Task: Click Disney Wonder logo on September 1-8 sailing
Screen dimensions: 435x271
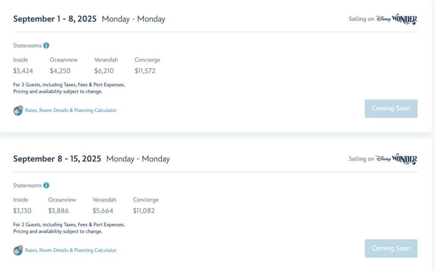Action: click(x=396, y=19)
